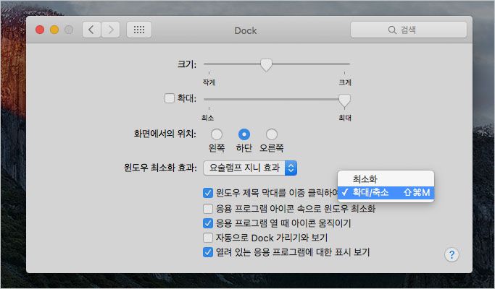Viewport: 495px width, 289px height.
Task: Click the magnifier icon in the search field
Action: (392, 30)
